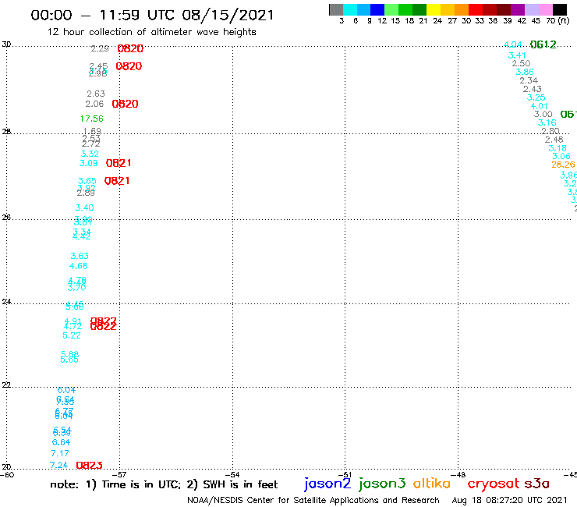
Task: Click the gray 2.34 value
Action: pos(529,80)
